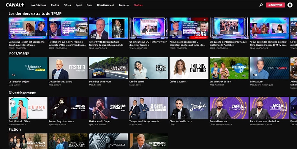297x149 pixels.
Task: Open Les Héros de la Route thumbnail
Action: (108, 68)
